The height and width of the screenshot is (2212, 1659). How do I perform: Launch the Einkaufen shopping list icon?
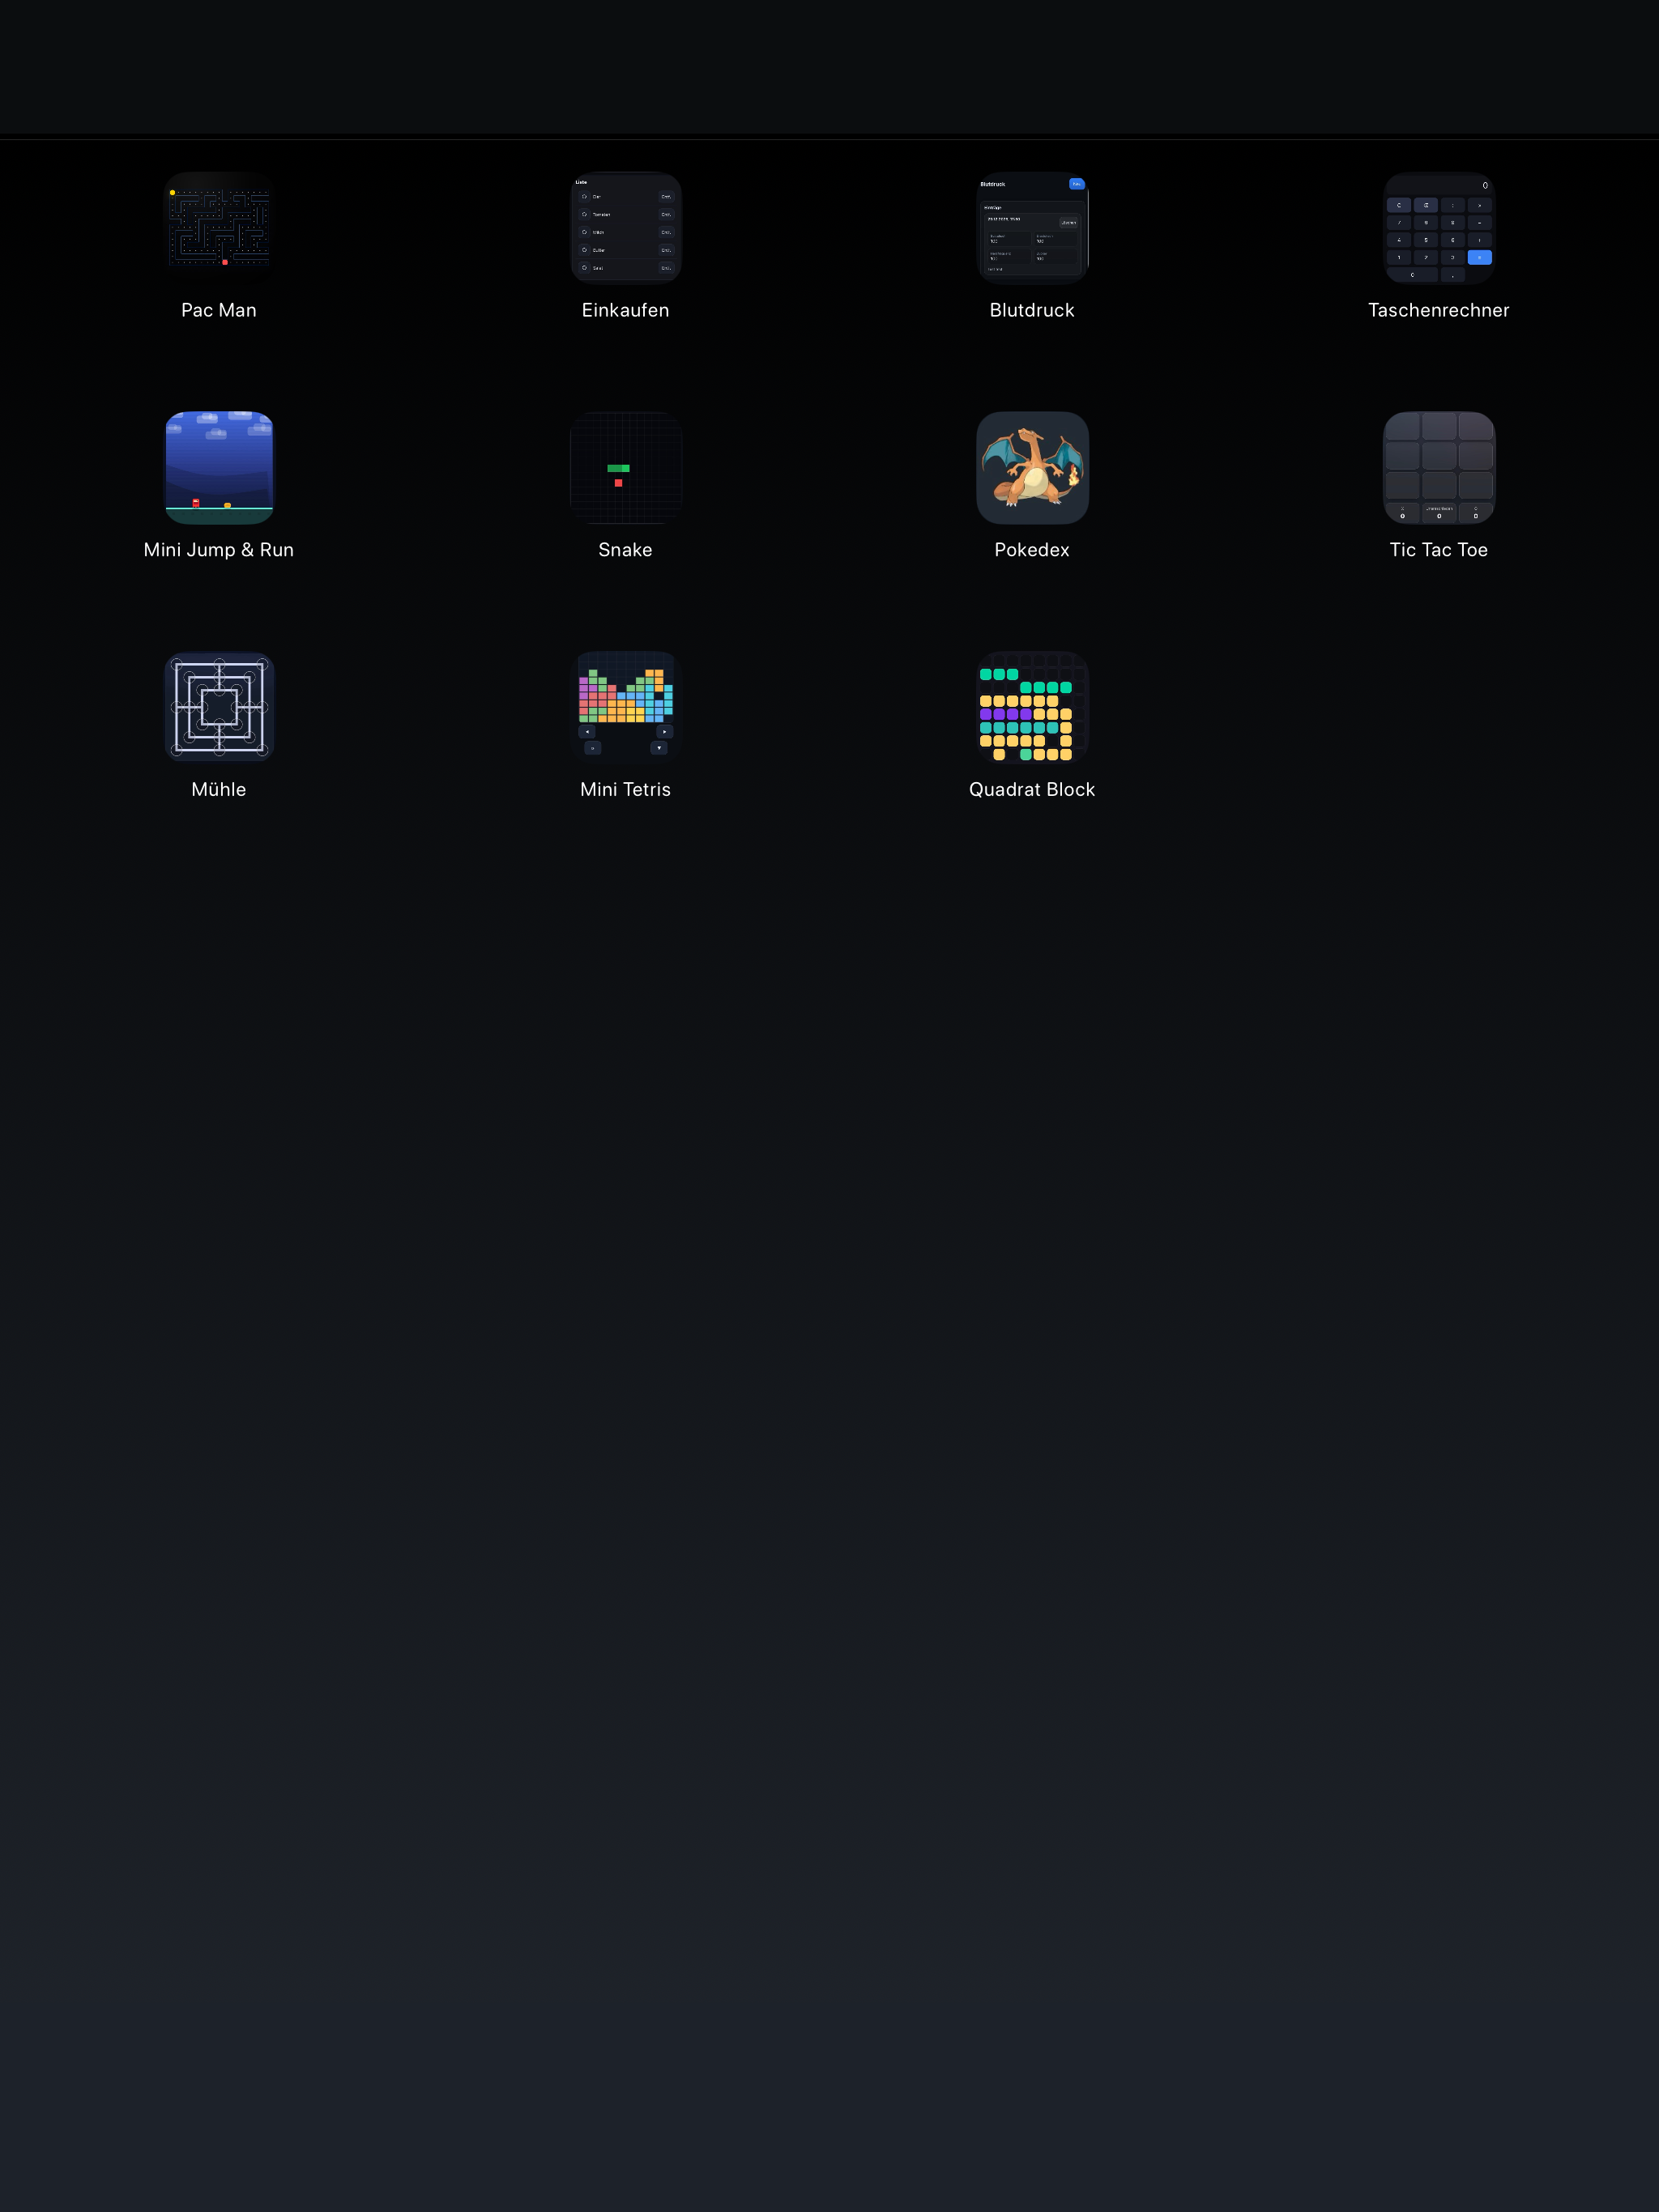coord(625,228)
